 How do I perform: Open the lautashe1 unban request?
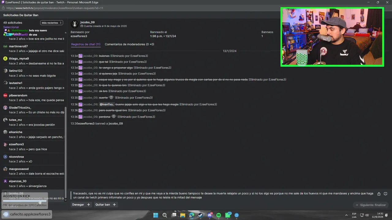click(34, 85)
